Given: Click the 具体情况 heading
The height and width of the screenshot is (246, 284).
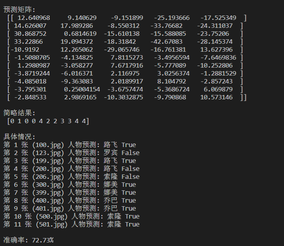Looking at the screenshot, I should click(x=19, y=137).
